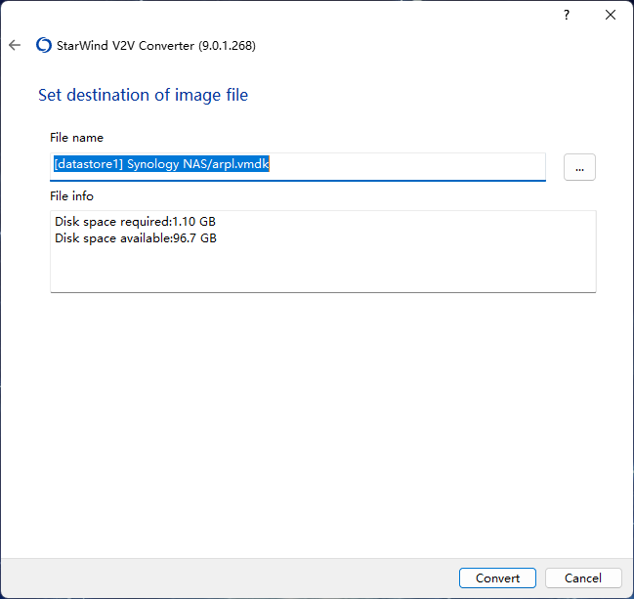Click the 96.7 GB available value
Image resolution: width=634 pixels, height=599 pixels.
[195, 238]
